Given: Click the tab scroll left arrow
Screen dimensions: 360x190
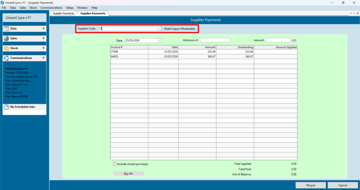Looking at the screenshot, I should [x=350, y=13].
